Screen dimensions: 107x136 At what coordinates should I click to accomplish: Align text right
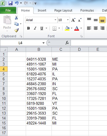[x=102, y=28]
